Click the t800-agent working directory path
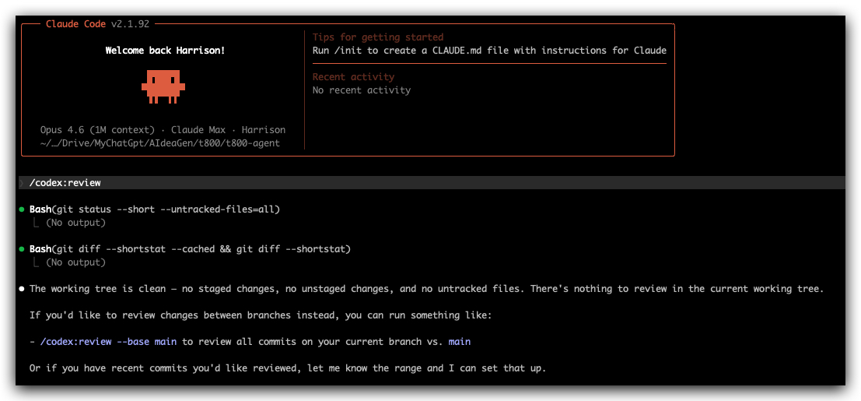This screenshot has width=861, height=401. (x=159, y=143)
